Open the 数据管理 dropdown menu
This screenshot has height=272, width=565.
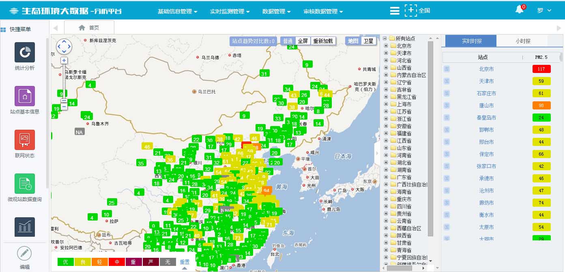click(x=275, y=11)
